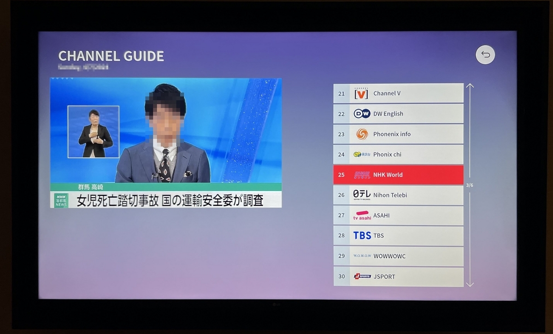Click the Japanese news headline caption
This screenshot has width=553, height=334.
(x=170, y=201)
